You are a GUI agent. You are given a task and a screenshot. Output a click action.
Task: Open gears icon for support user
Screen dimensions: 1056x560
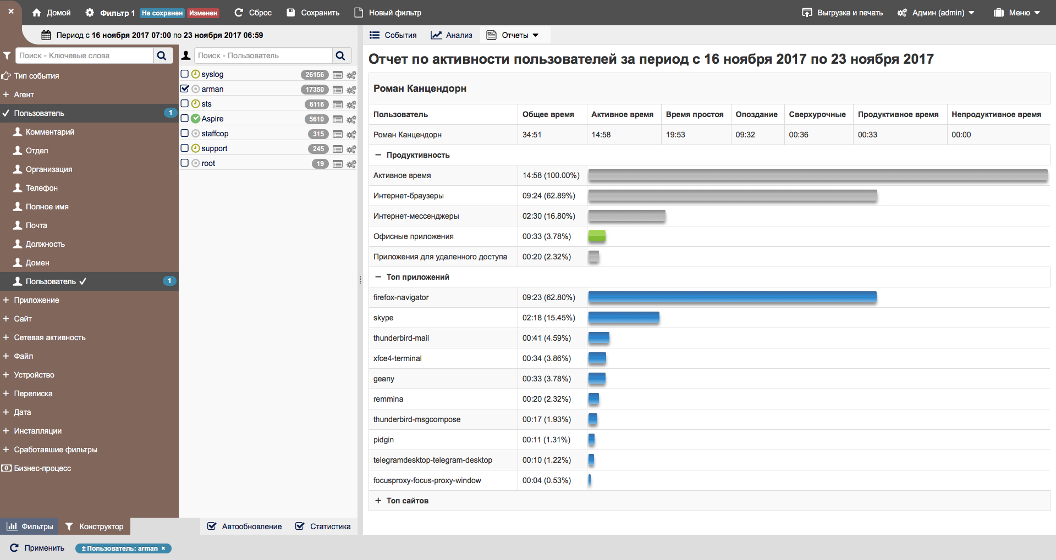tap(351, 149)
